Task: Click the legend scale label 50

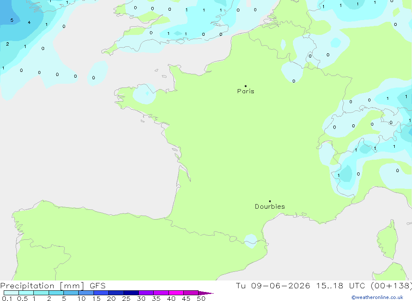Action: pos(201,299)
